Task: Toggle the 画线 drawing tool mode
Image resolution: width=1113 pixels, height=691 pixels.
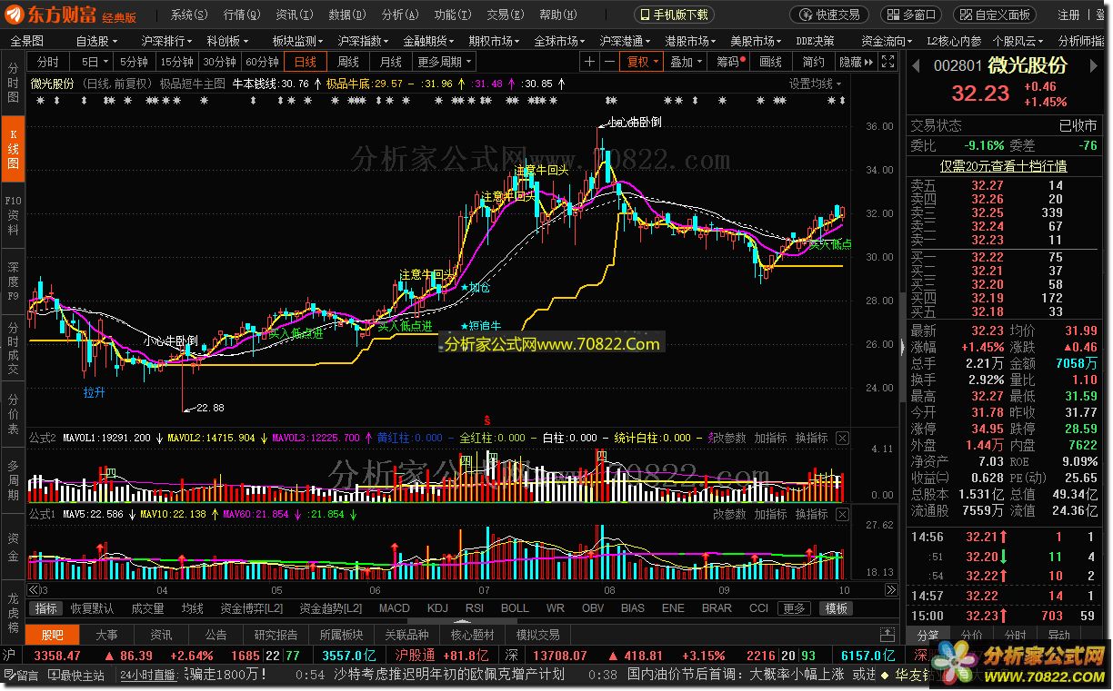Action: point(770,61)
